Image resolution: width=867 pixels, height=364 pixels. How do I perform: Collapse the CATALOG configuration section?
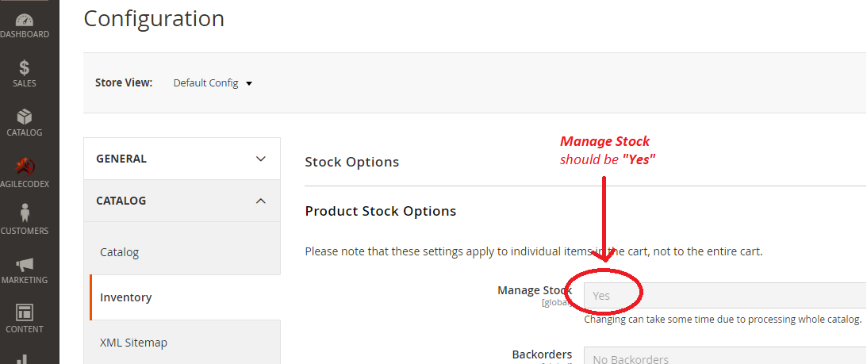(x=182, y=201)
